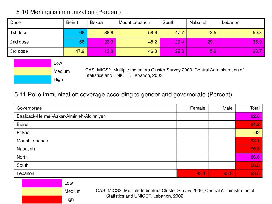Click the 'Baalback-Hermel-Aakar-Alminieh-Aldinniyeh' row label

(x=95, y=116)
